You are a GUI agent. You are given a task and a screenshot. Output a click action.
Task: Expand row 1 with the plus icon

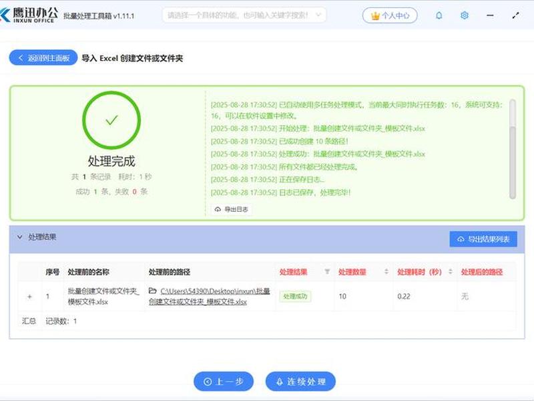[x=29, y=296]
